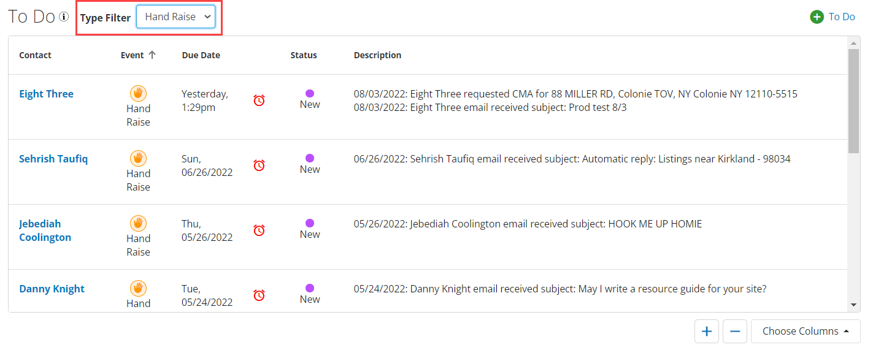
Task: Click Hand Raise icon in Eight Three row
Action: pyautogui.click(x=138, y=93)
